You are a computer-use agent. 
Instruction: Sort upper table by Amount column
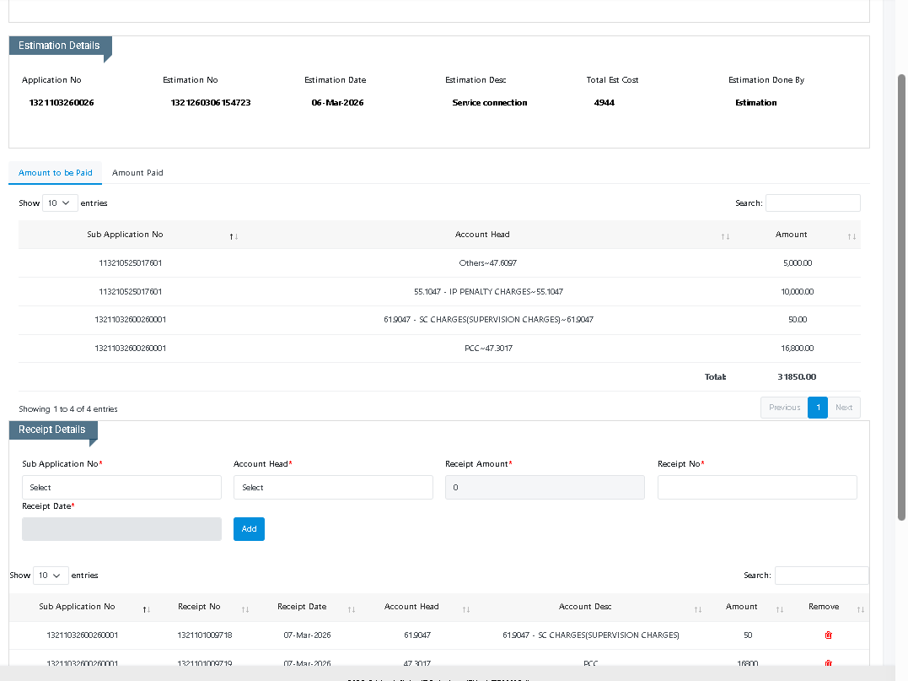pos(791,235)
